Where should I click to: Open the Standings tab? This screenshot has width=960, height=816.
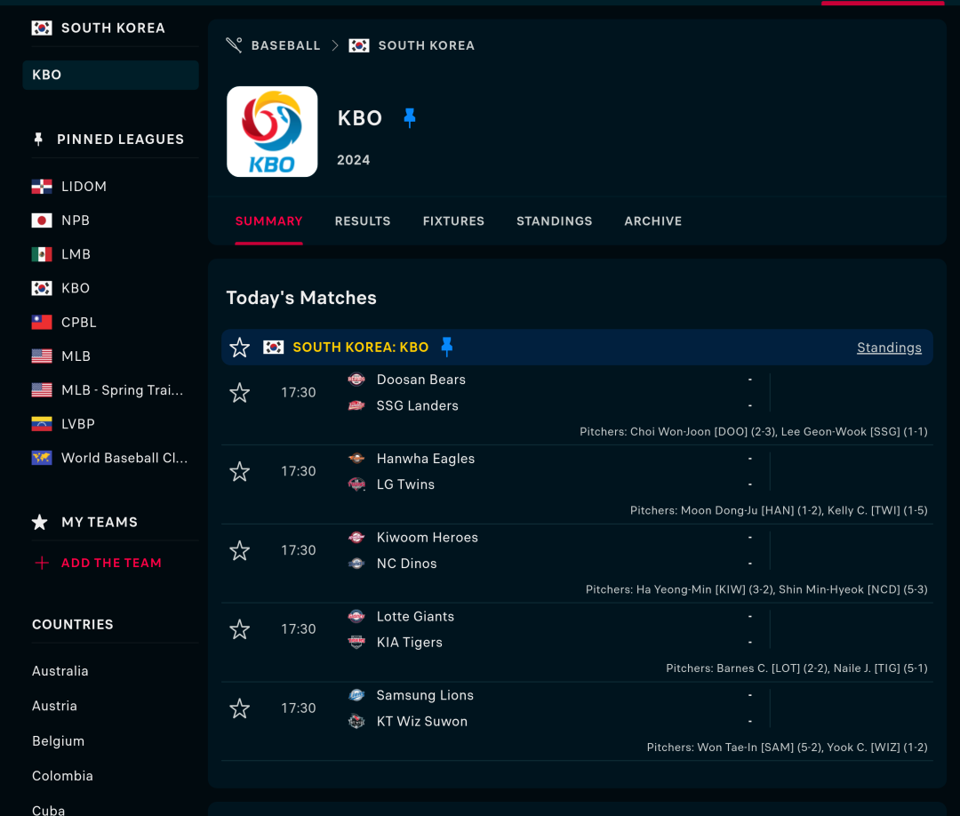(x=554, y=221)
